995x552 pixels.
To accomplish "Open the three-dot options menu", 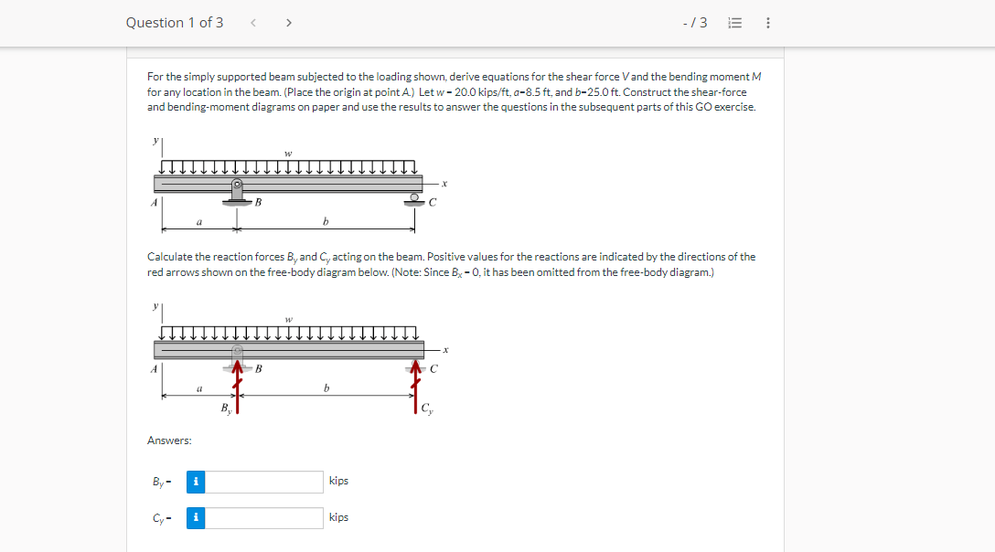I will click(x=767, y=22).
